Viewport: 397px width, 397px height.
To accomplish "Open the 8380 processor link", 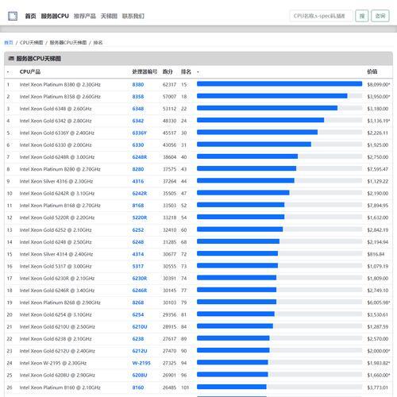I will [138, 85].
